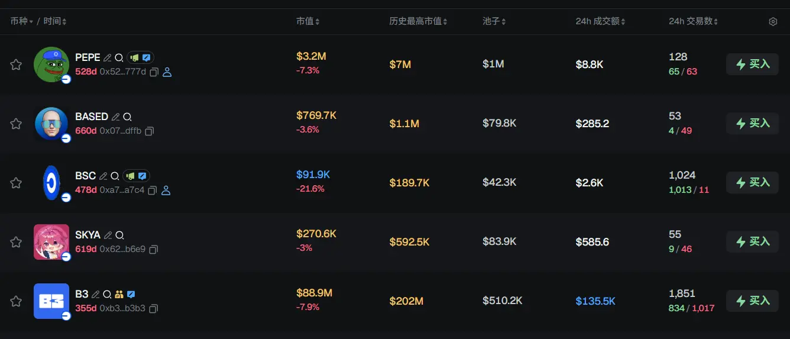Toggle favorite star for B3
The height and width of the screenshot is (339, 790).
pos(16,301)
